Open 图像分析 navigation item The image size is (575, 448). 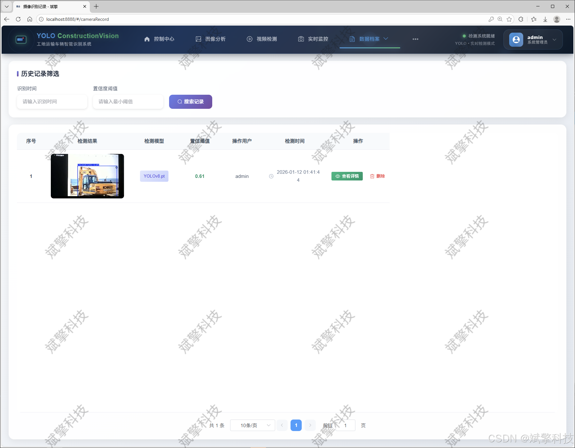pyautogui.click(x=211, y=39)
